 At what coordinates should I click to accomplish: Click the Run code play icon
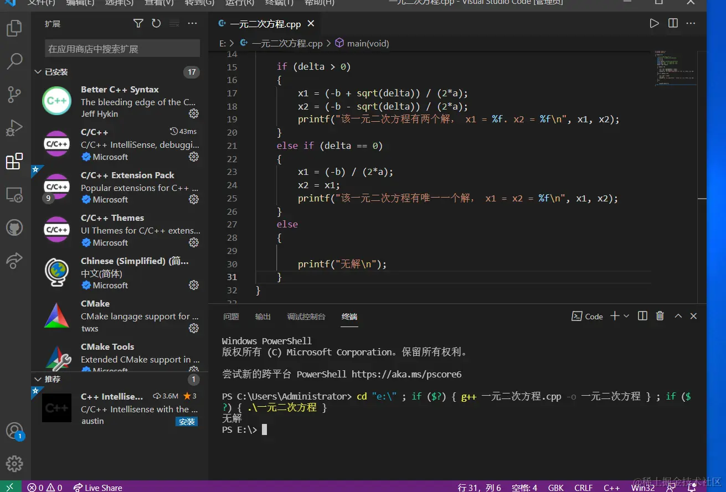point(654,23)
